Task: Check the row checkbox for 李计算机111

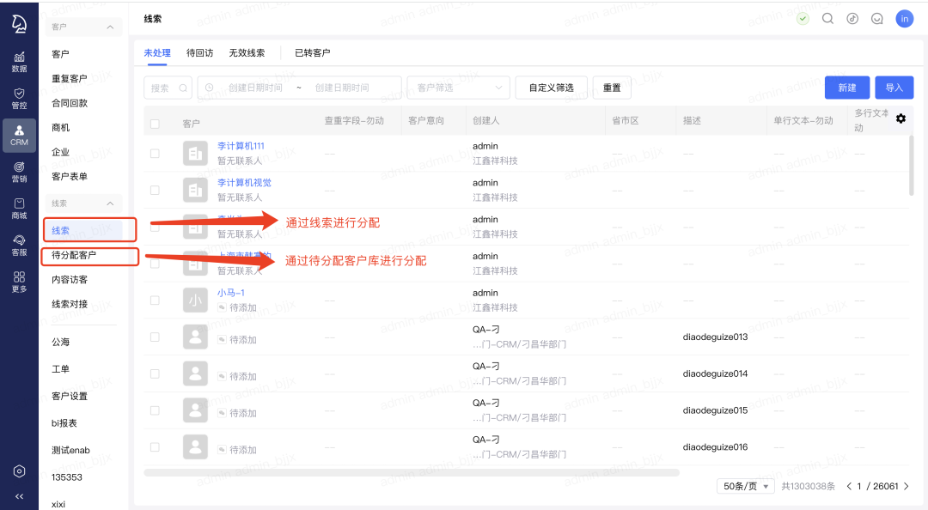Action: [x=155, y=154]
